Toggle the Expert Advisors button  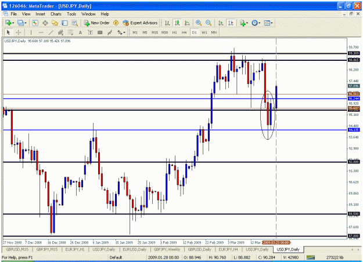coord(141,23)
